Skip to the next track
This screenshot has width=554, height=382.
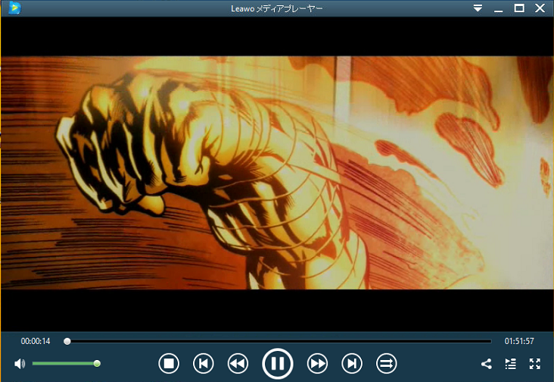pos(352,363)
